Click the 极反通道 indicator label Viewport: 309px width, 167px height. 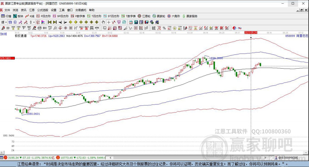(21, 36)
